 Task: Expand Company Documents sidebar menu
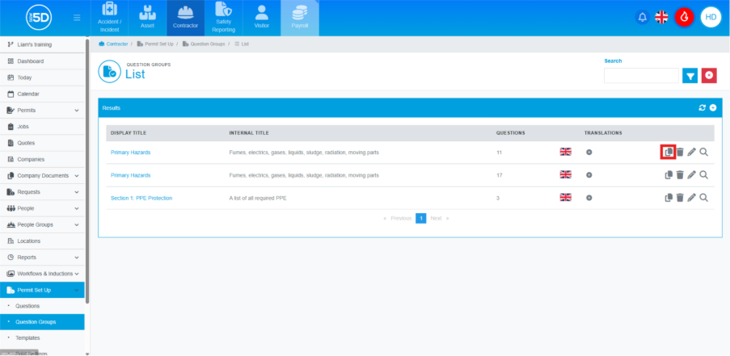(x=42, y=176)
